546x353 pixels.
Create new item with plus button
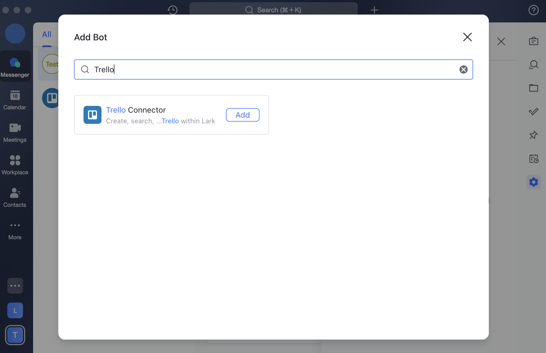(x=374, y=10)
